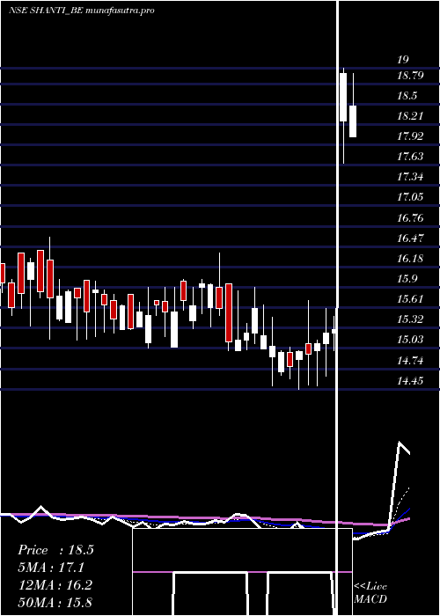Viewport: 440px width, 616px height.
Task: Click the last white candlestick near 18.21
Action: point(353,121)
